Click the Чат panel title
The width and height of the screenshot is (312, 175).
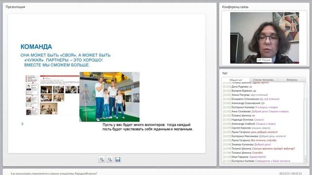pyautogui.click(x=225, y=73)
